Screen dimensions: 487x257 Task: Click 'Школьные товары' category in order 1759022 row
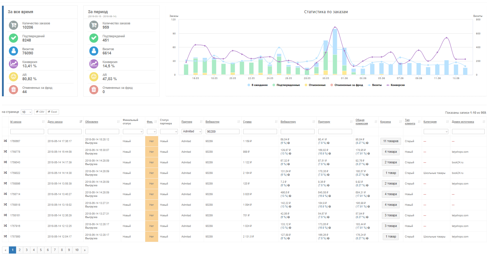pyautogui.click(x=434, y=173)
